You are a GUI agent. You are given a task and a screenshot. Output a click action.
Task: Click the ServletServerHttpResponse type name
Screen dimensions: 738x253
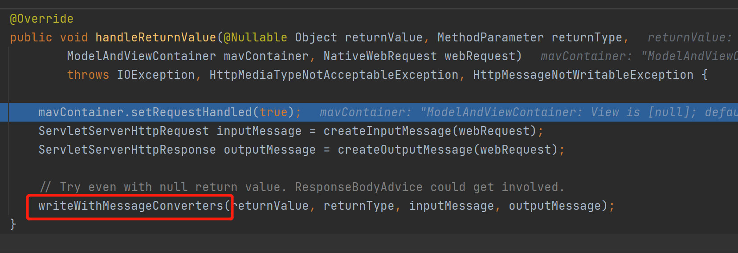pos(127,150)
